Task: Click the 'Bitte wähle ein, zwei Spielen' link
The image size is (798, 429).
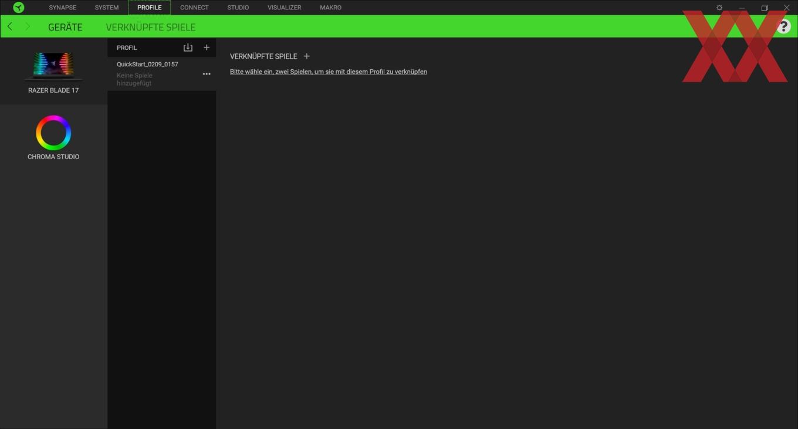Action: coord(329,72)
